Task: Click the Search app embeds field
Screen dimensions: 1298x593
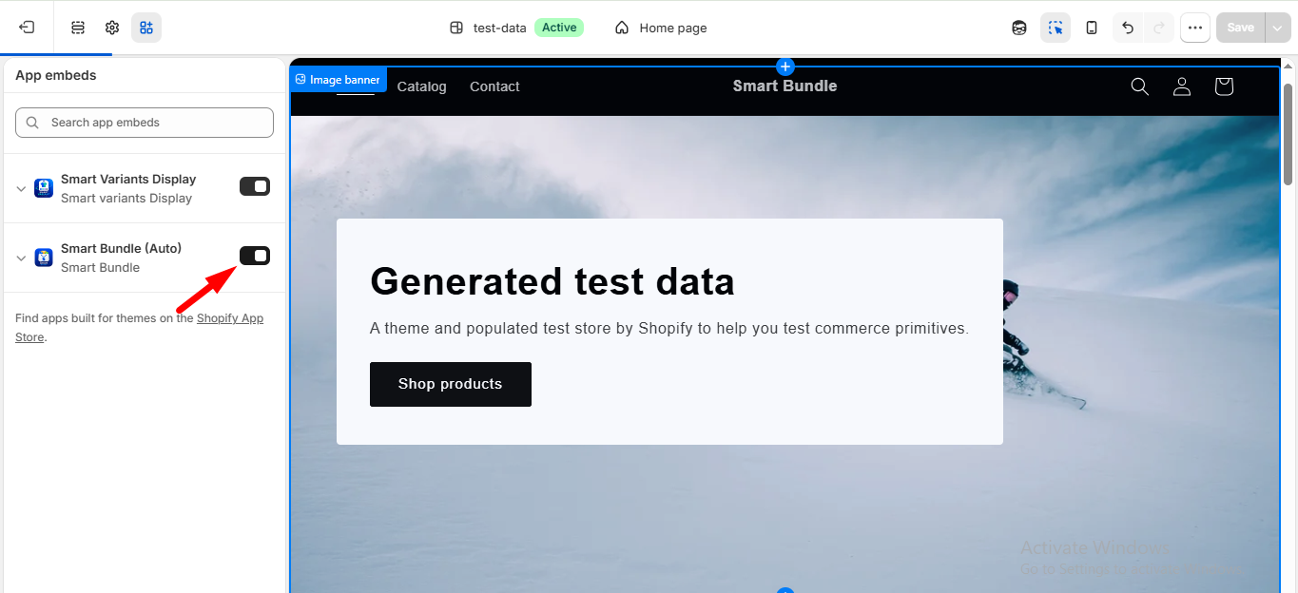Action: click(145, 123)
